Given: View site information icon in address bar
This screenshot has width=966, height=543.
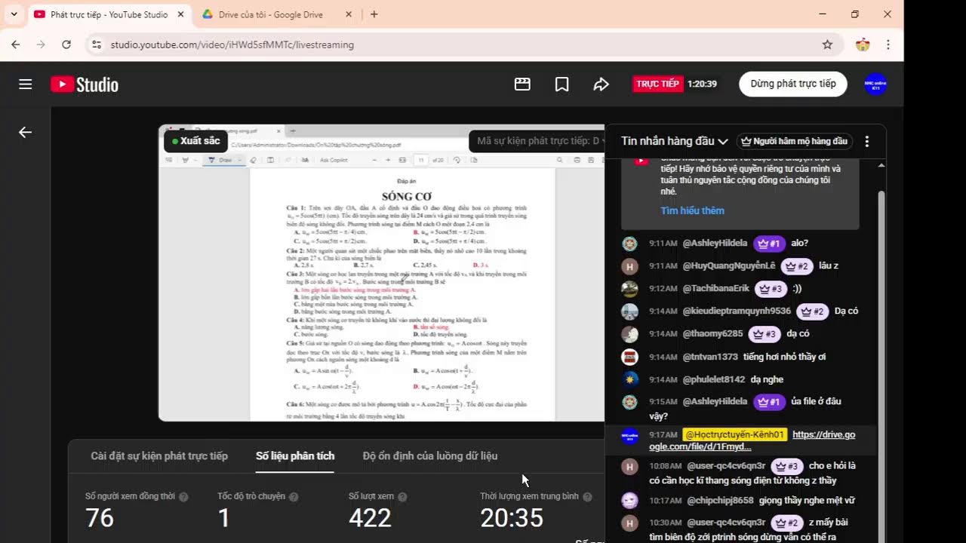Looking at the screenshot, I should pyautogui.click(x=96, y=44).
